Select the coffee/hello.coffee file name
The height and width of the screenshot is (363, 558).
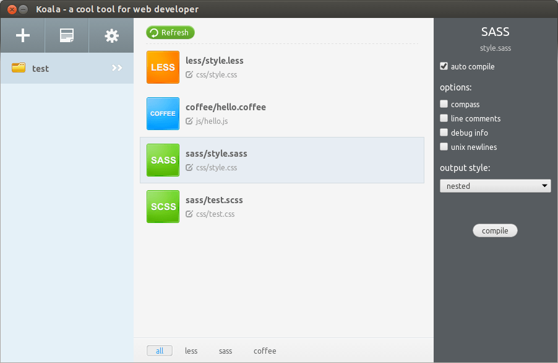pyautogui.click(x=226, y=107)
